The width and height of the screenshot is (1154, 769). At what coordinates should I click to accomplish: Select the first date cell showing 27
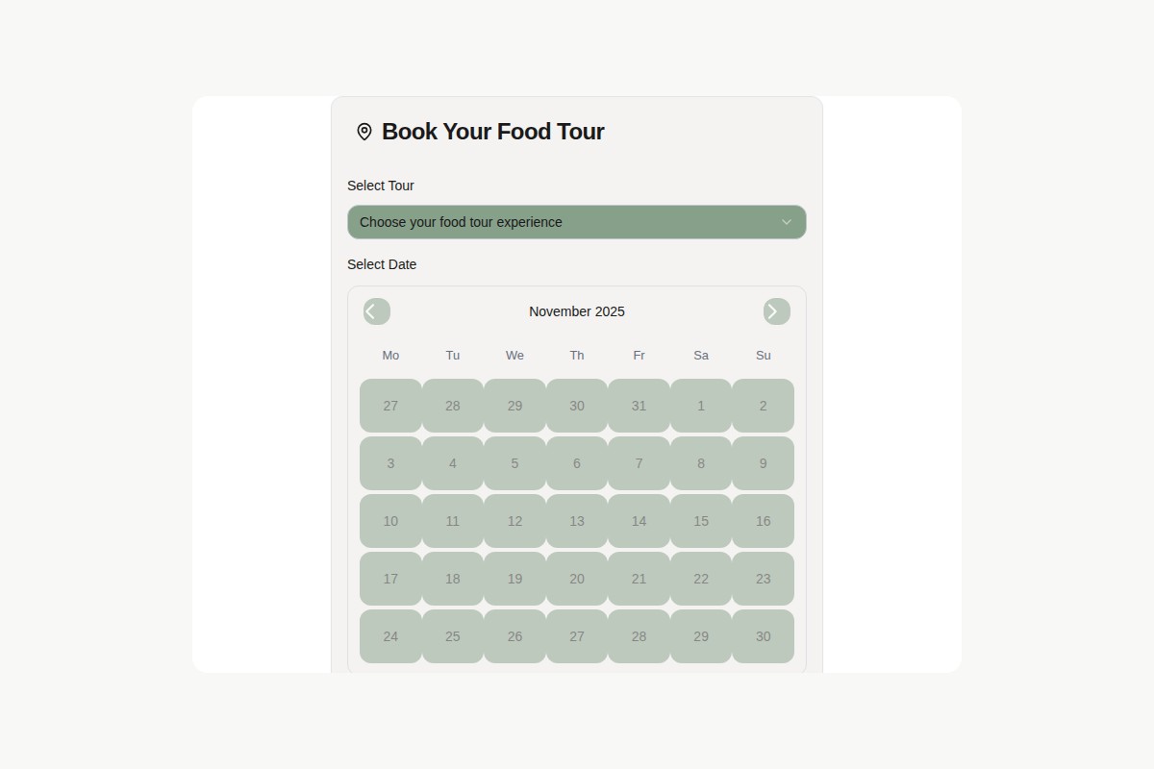click(390, 406)
